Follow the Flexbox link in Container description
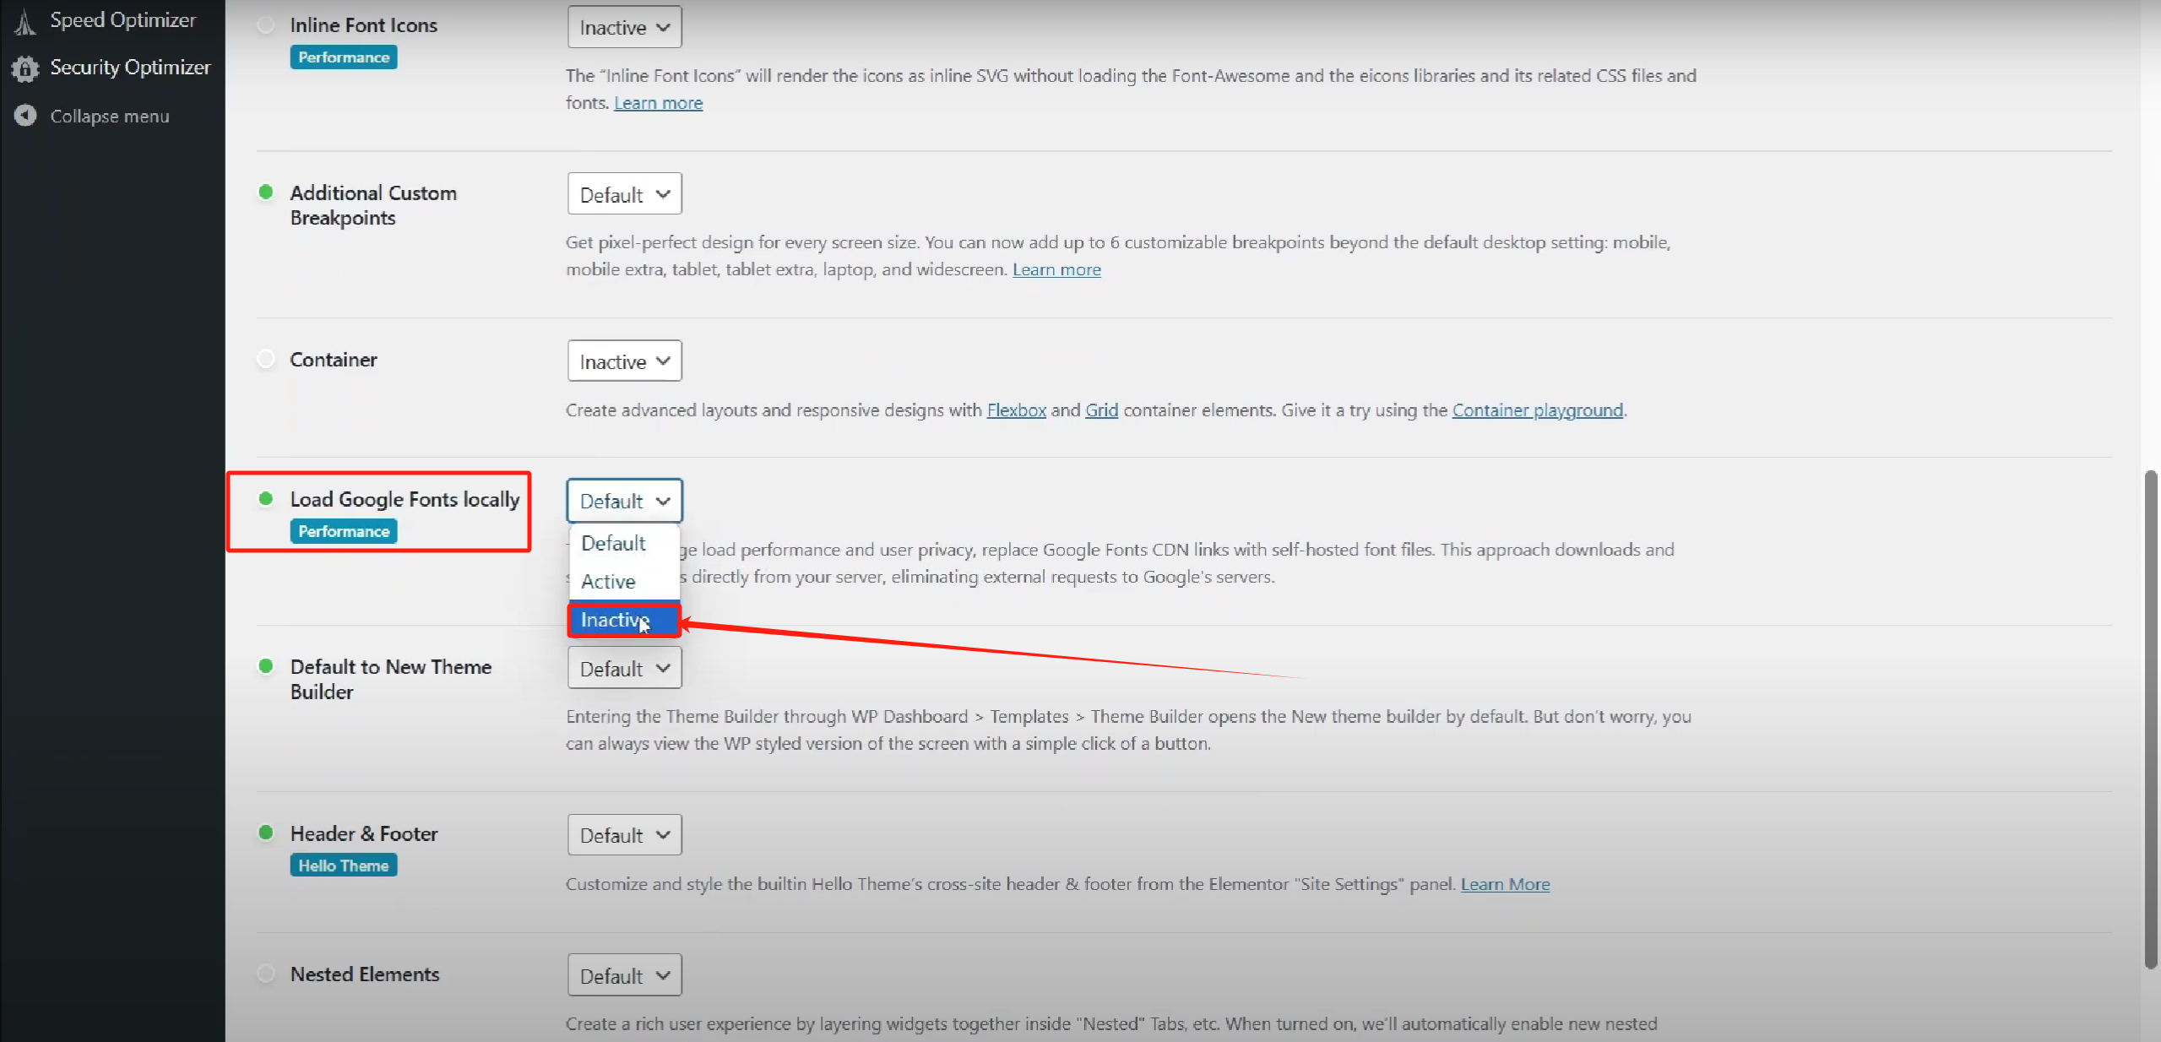2161x1042 pixels. coord(1016,410)
